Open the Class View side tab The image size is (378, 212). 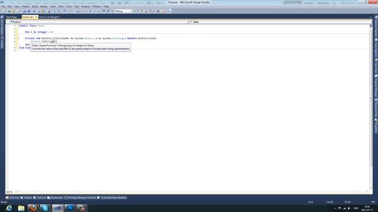click(376, 66)
